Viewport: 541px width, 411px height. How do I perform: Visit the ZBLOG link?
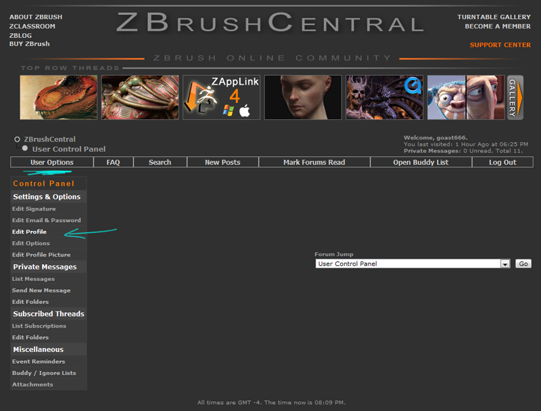(20, 36)
